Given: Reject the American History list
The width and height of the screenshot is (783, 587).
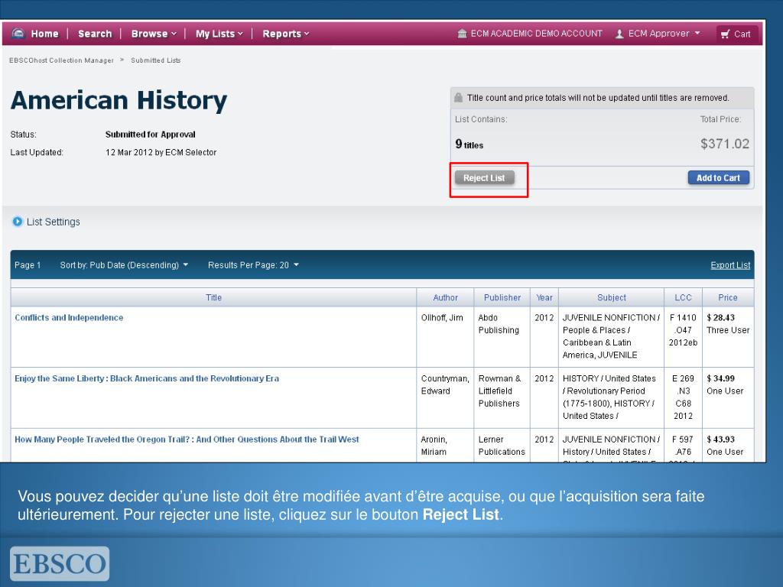Looking at the screenshot, I should pos(484,177).
